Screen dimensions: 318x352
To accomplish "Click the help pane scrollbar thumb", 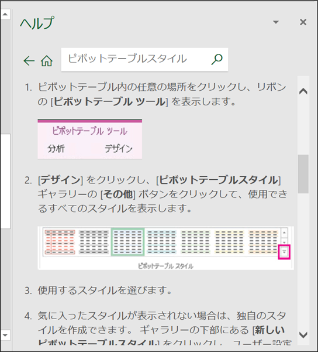I will click(x=303, y=174).
